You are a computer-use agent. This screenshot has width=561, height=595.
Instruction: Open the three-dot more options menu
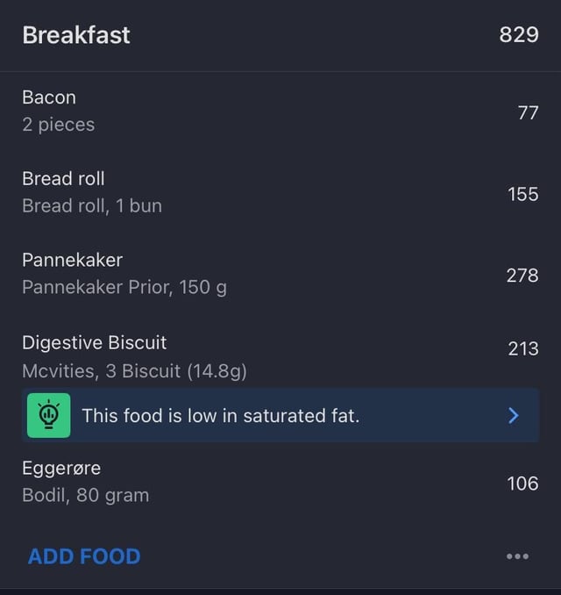517,556
